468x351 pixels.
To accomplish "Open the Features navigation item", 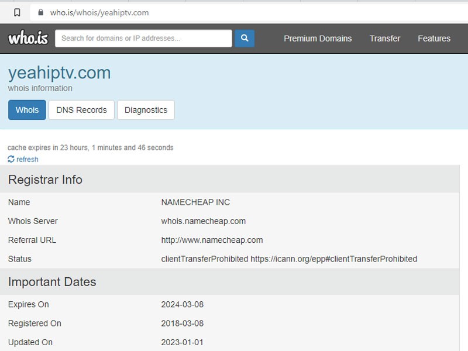I will 434,39.
